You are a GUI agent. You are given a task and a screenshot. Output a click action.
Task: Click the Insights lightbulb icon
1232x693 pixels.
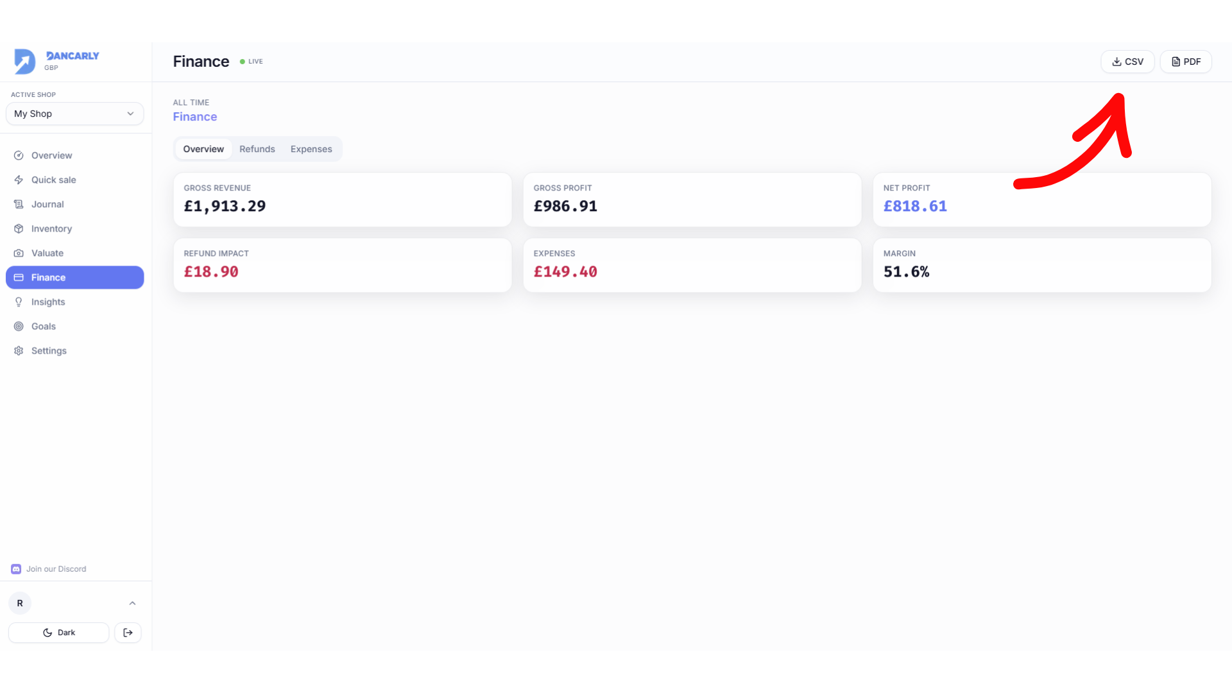tap(19, 302)
